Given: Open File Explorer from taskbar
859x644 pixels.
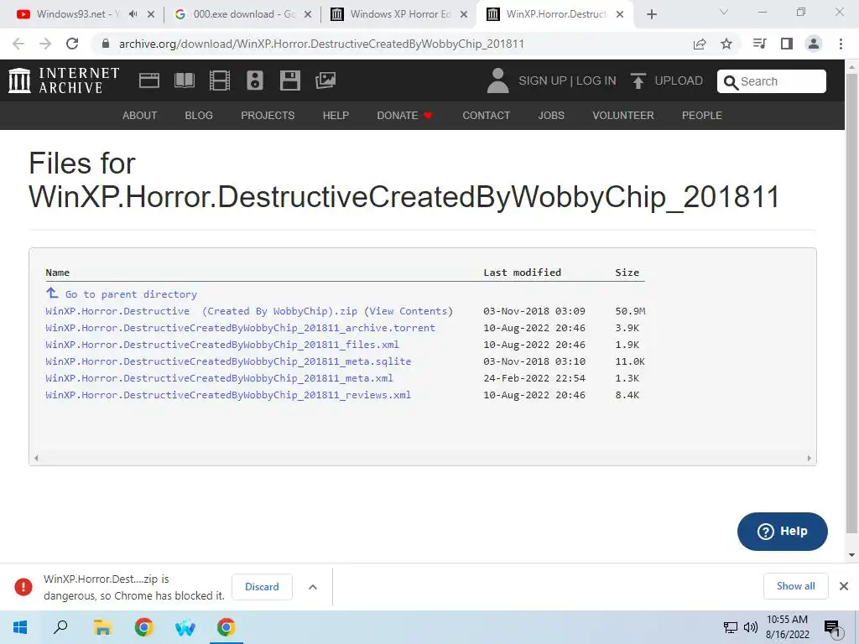Looking at the screenshot, I should tap(102, 627).
